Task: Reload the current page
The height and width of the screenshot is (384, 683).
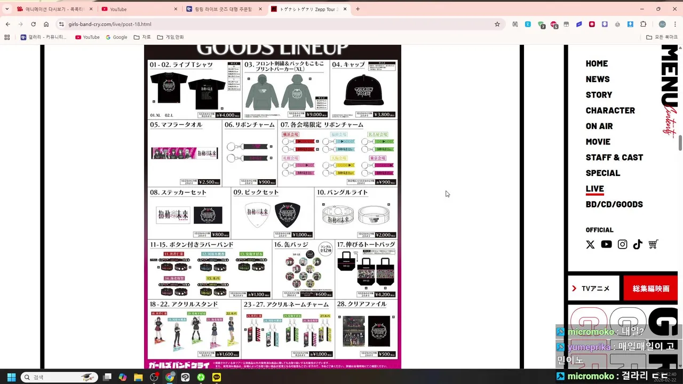Action: point(34,24)
